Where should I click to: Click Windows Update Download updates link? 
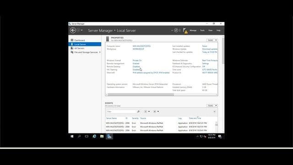pyautogui.click(x=210, y=49)
